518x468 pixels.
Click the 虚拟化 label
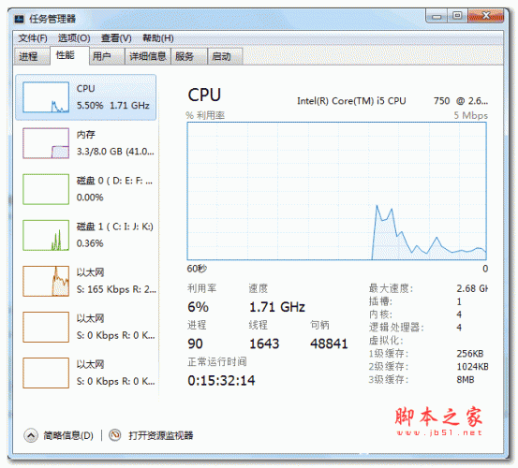[386, 341]
